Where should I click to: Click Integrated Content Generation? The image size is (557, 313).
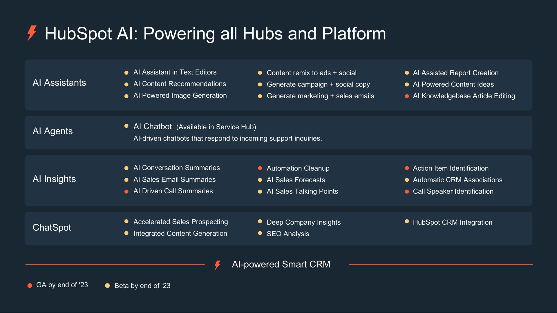pyautogui.click(x=180, y=234)
